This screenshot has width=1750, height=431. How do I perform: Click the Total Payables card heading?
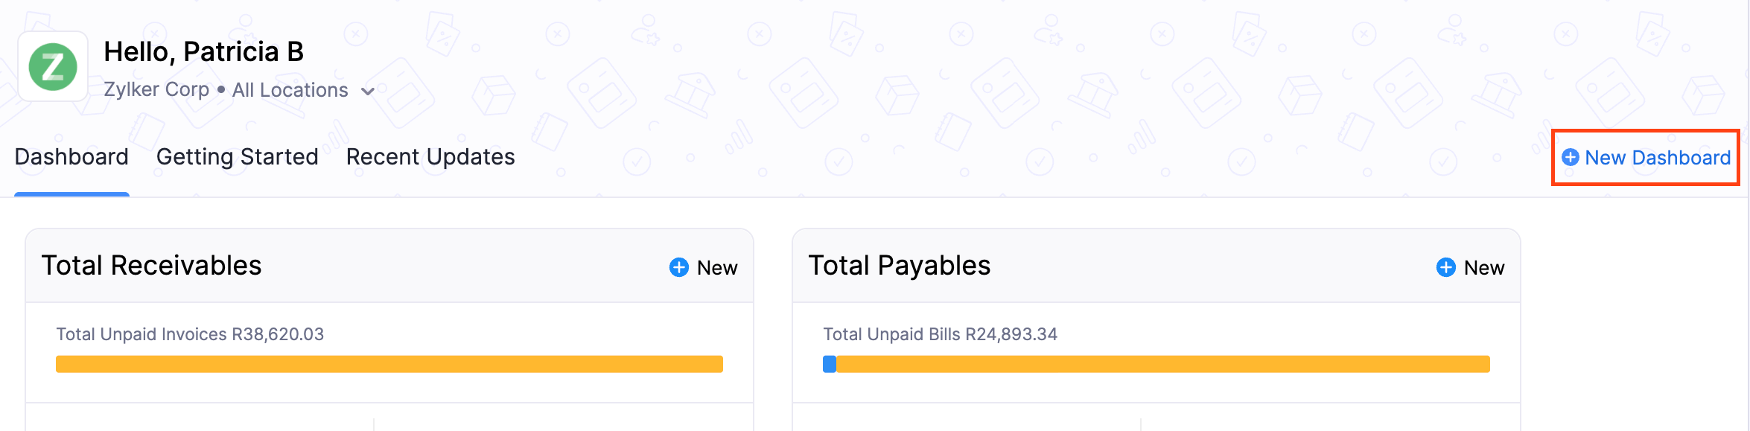(x=899, y=266)
